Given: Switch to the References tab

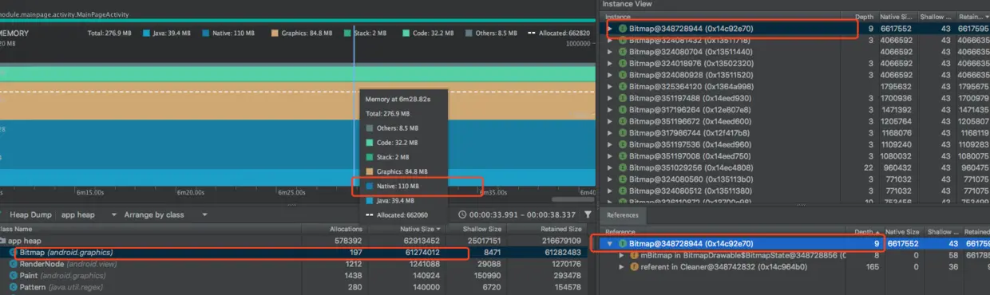Looking at the screenshot, I should [x=622, y=215].
